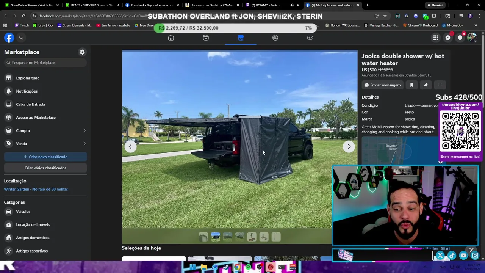The image size is (485, 273).
Task: Open Gemini button in Chrome
Action: (x=435, y=5)
